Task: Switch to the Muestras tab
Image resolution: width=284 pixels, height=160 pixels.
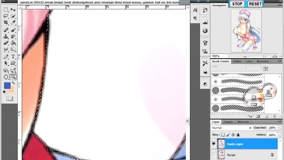Action: (x=263, y=61)
